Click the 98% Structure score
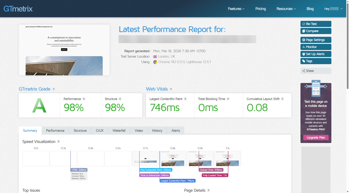Screen dimensions: 349x193 (x=115, y=108)
